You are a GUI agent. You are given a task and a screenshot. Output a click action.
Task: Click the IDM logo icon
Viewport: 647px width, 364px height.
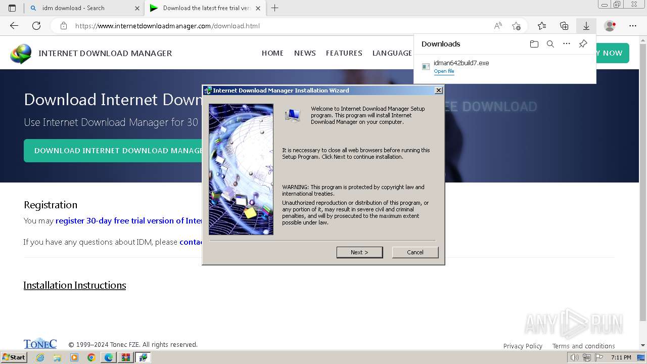(x=21, y=54)
